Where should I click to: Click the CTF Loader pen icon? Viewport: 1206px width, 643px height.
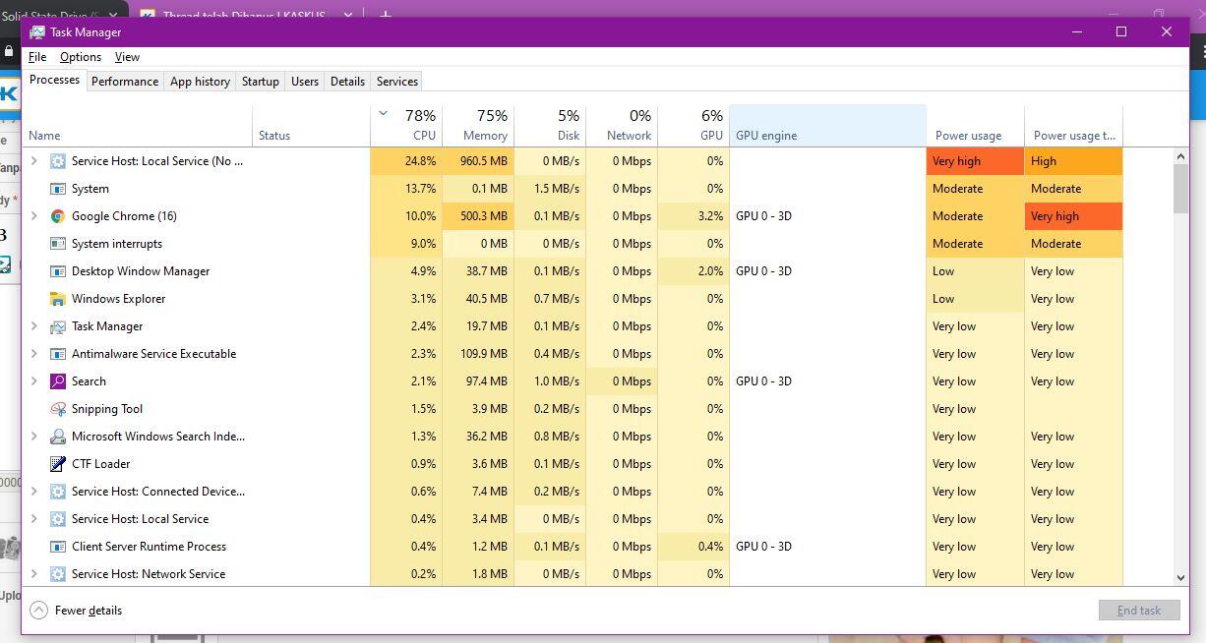58,464
